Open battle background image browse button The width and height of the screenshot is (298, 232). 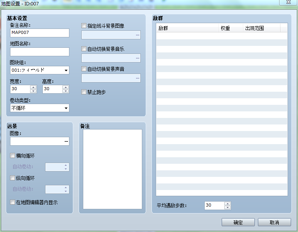click(137, 35)
